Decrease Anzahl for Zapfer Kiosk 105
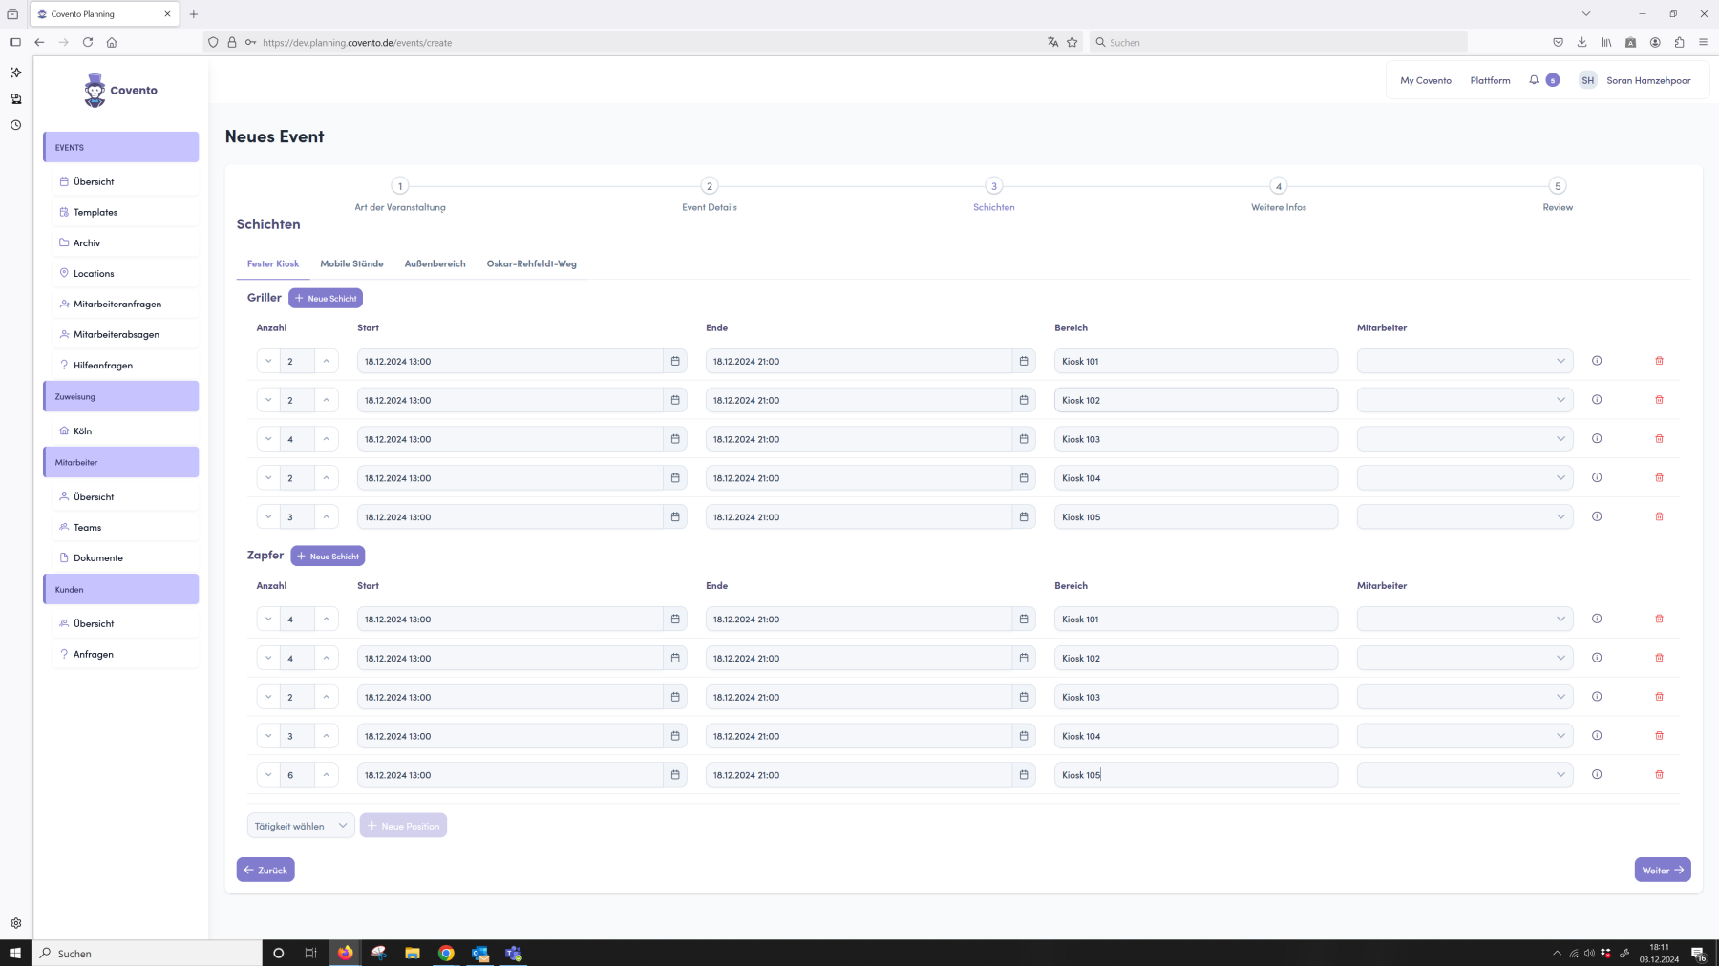 click(268, 775)
